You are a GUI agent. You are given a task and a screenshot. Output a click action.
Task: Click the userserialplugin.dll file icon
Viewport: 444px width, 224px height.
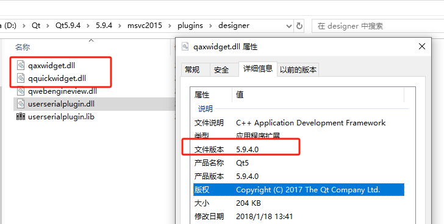(x=21, y=103)
